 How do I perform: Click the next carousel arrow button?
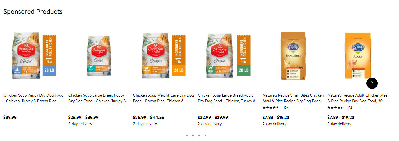point(372,83)
